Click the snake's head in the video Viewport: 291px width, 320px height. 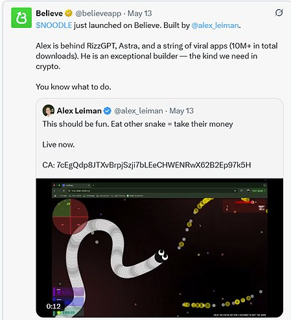point(161,256)
